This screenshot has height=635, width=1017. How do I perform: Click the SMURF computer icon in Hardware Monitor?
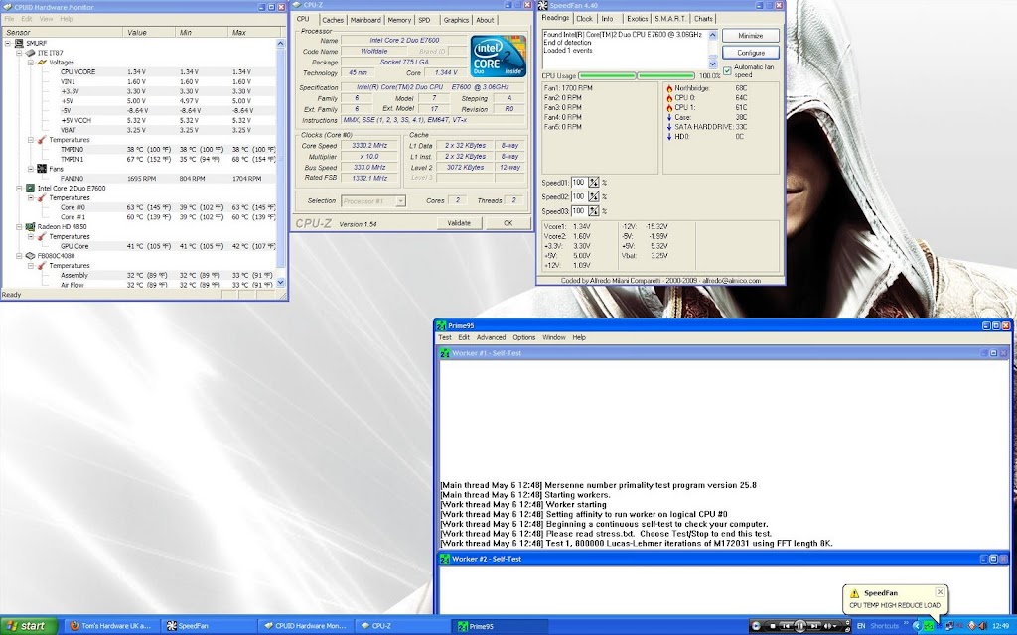pos(19,43)
